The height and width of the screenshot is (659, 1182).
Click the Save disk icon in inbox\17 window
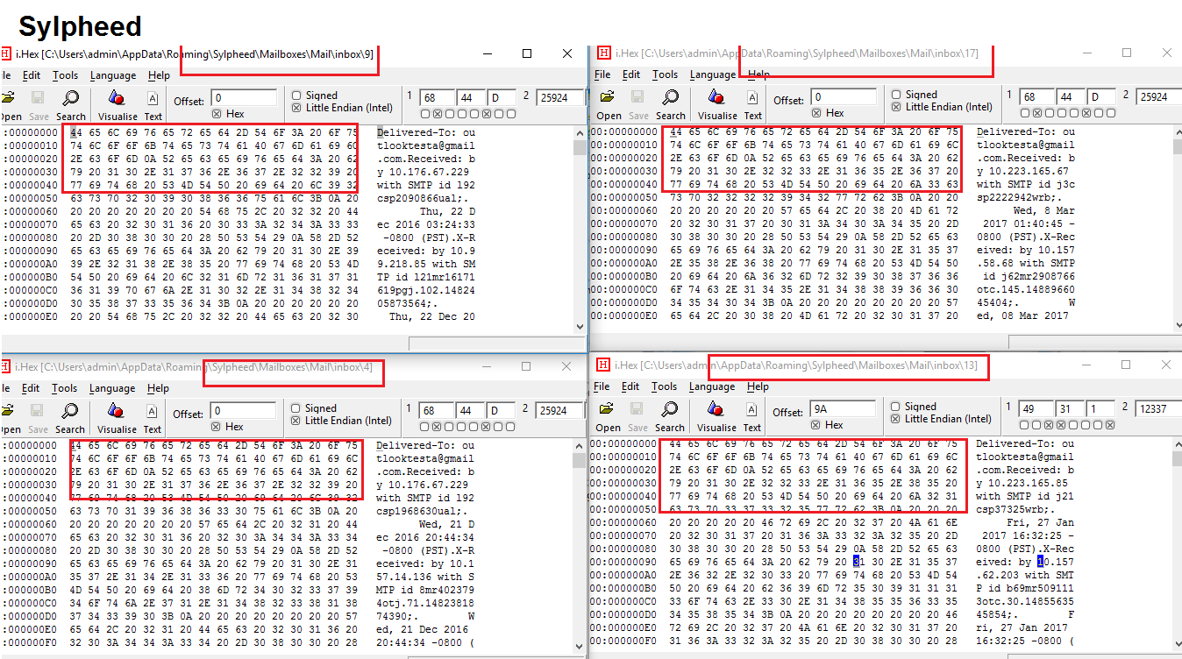638,96
